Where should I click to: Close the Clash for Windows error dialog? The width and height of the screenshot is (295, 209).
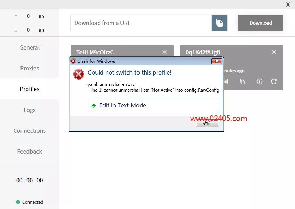217,61
